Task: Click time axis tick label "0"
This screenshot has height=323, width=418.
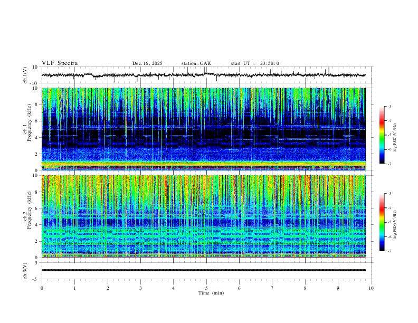Action: click(x=42, y=288)
